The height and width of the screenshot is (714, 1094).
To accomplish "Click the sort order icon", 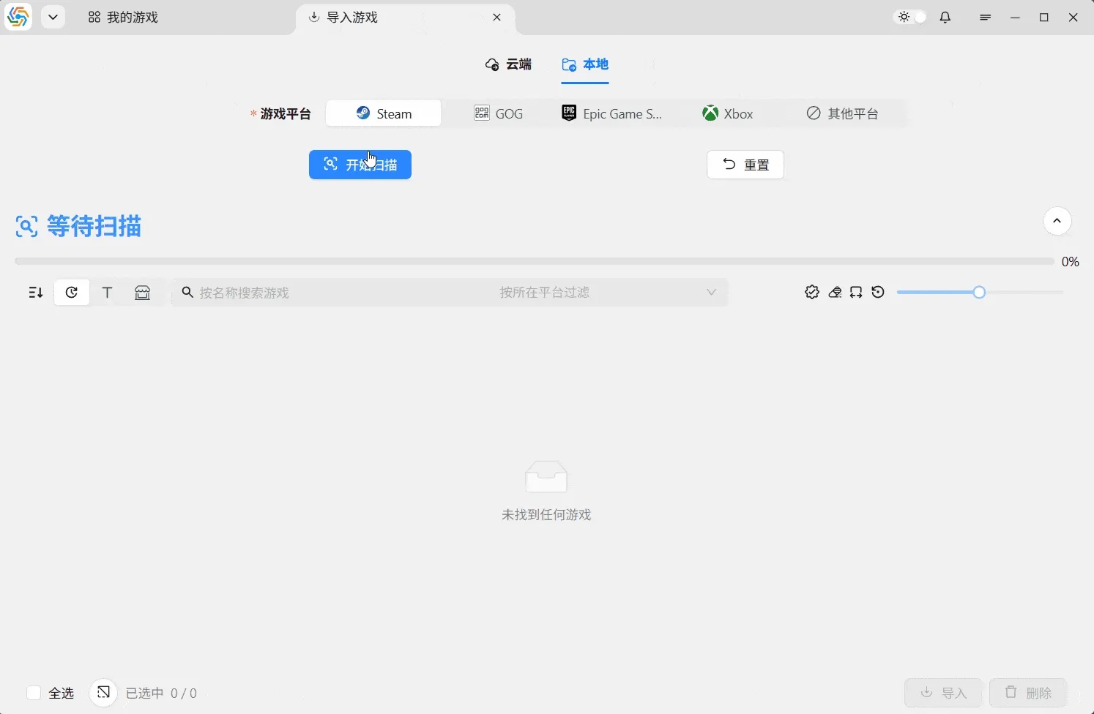I will click(x=35, y=293).
